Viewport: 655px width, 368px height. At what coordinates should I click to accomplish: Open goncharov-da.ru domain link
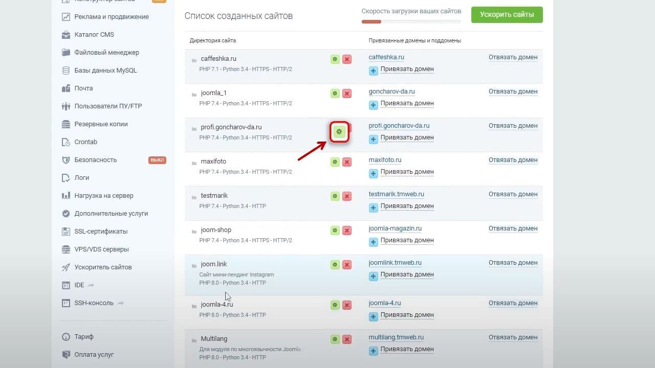[391, 91]
